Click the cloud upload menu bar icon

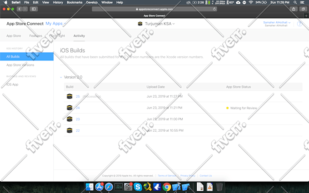238,2
